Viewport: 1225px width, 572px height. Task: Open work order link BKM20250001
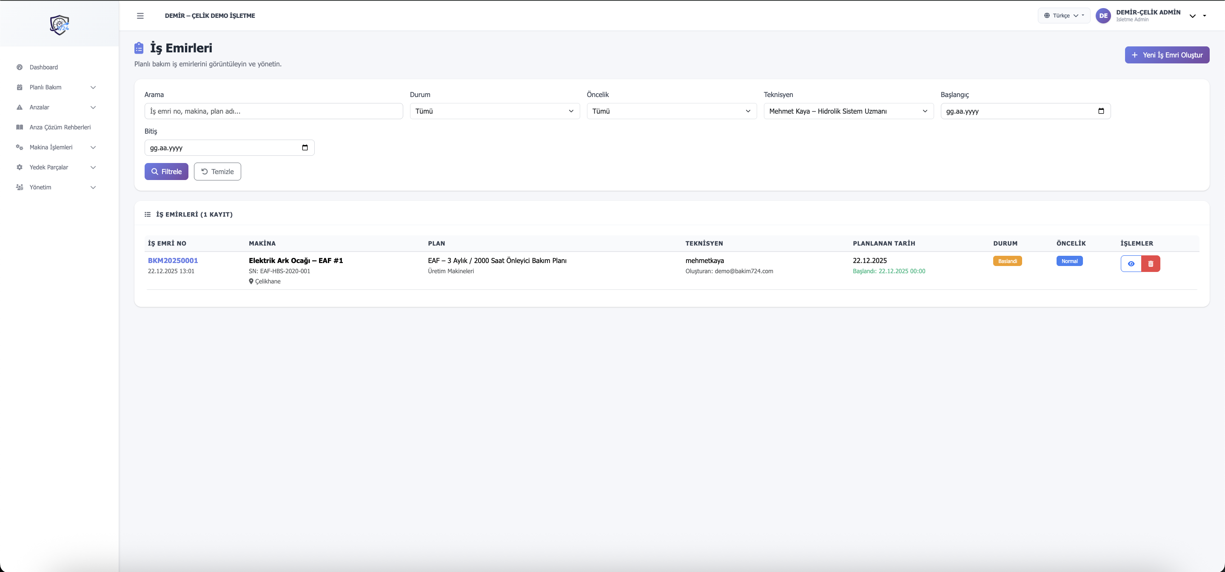173,260
